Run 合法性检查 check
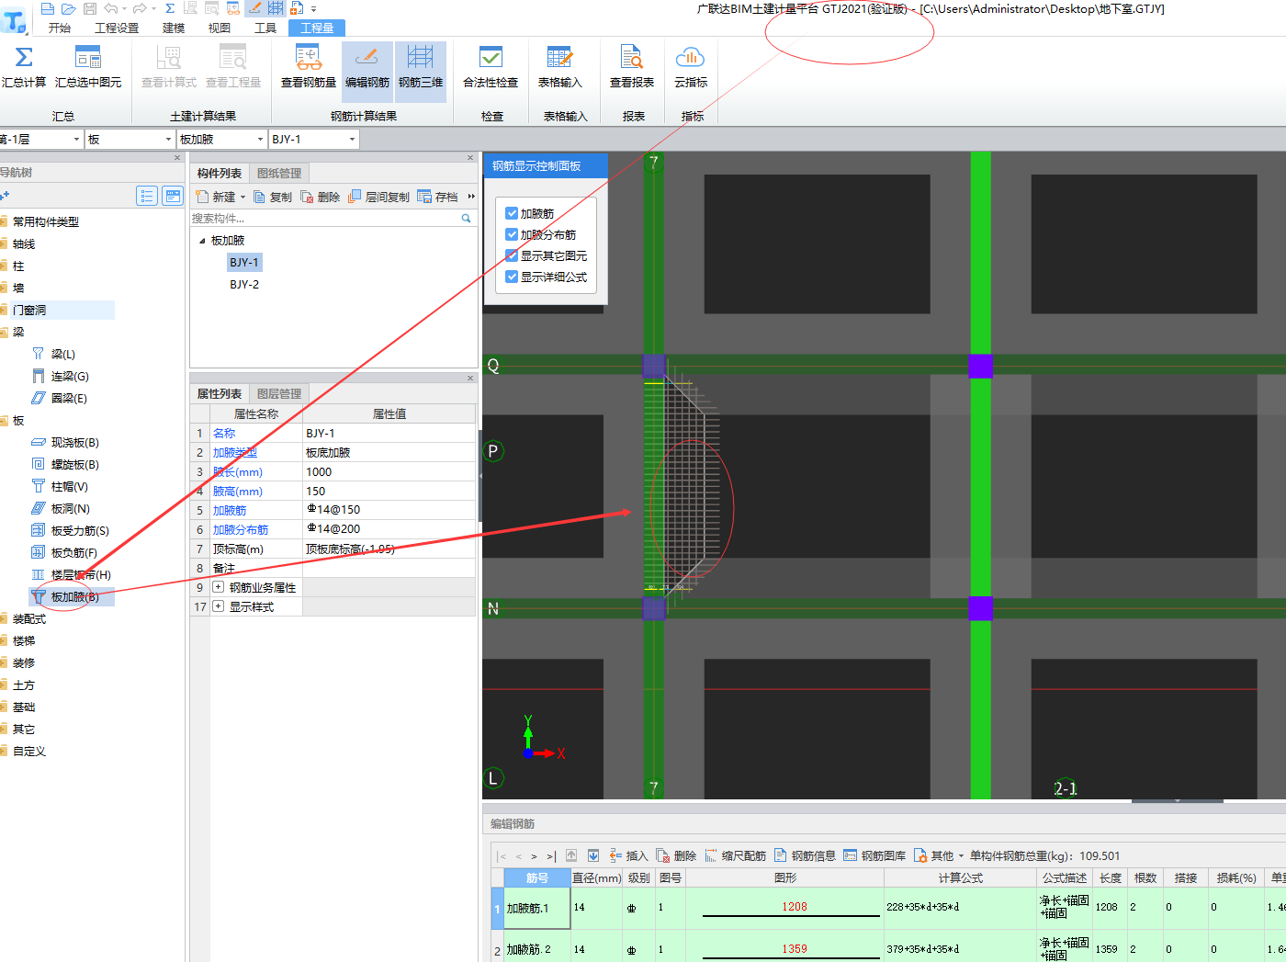 [491, 67]
